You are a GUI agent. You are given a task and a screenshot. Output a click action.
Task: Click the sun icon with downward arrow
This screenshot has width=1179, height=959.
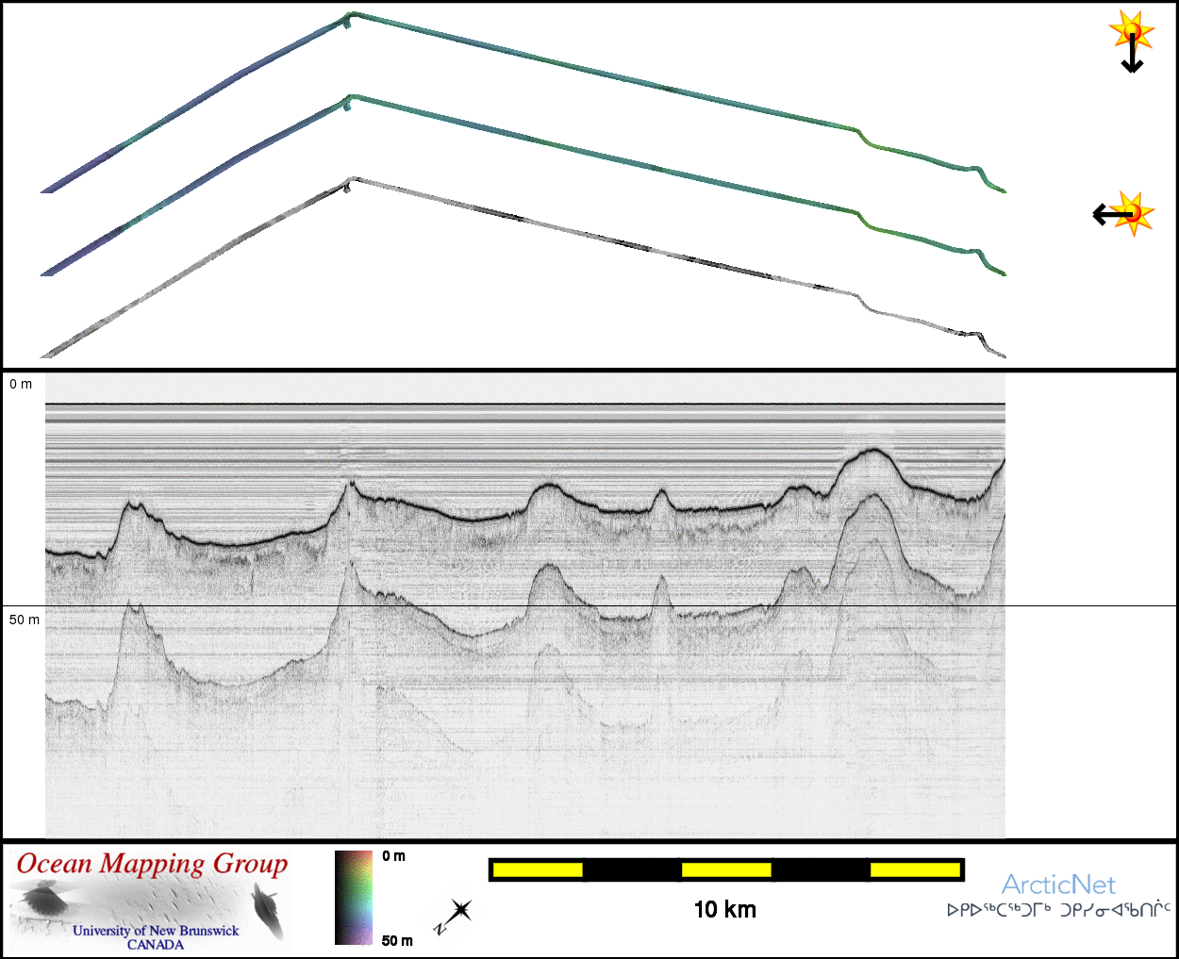[1131, 40]
